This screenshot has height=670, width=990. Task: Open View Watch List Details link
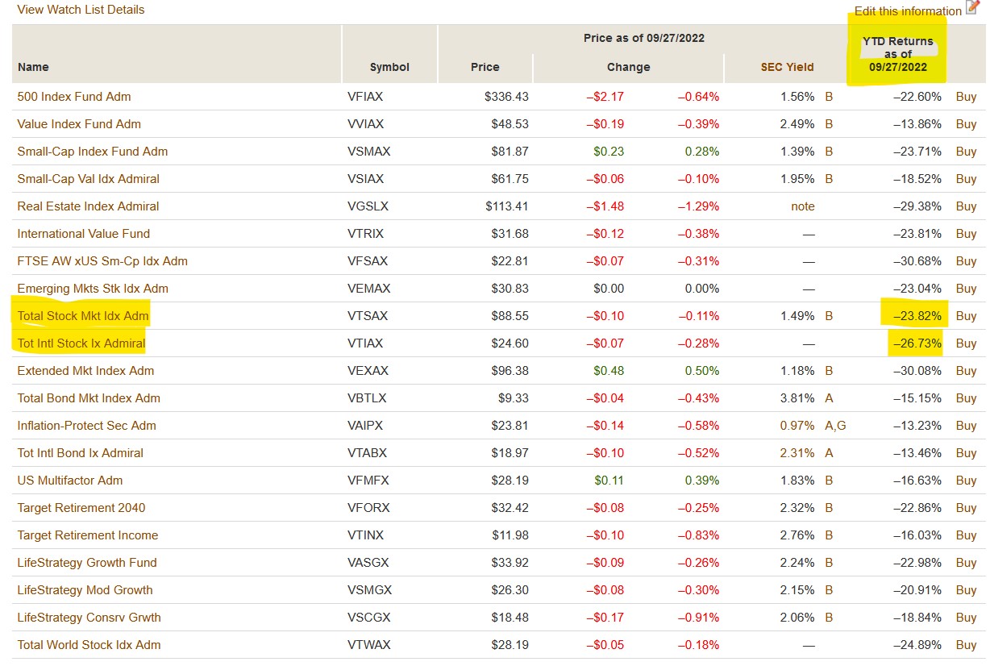(81, 10)
